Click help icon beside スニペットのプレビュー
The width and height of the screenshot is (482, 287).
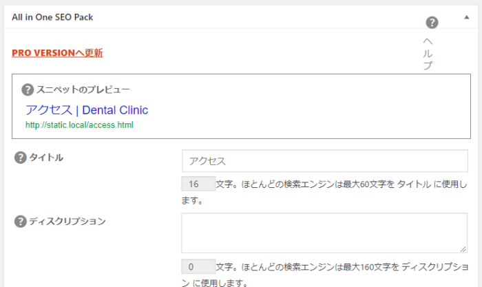pyautogui.click(x=28, y=89)
